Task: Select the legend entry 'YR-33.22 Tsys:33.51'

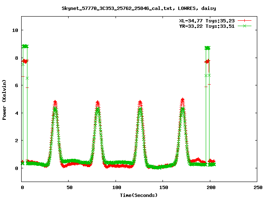Action: pyautogui.click(x=207, y=26)
